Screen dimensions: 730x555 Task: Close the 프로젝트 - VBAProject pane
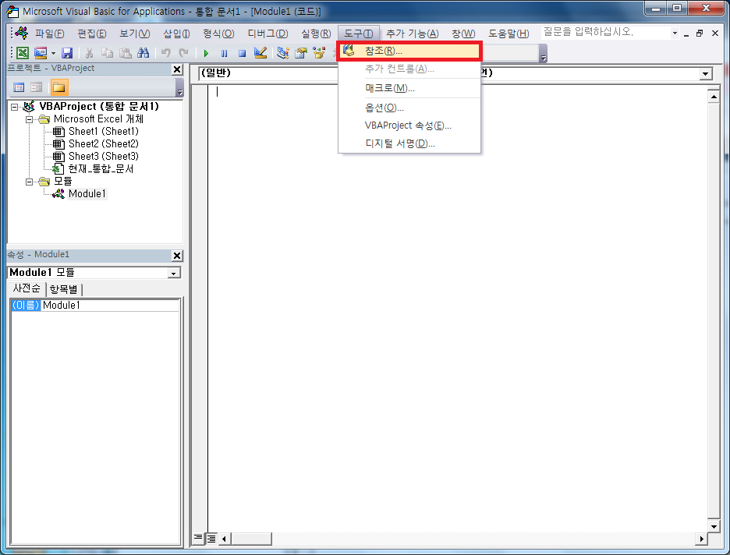(177, 69)
